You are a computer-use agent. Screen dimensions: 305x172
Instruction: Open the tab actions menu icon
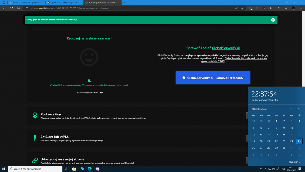tap(4, 2)
